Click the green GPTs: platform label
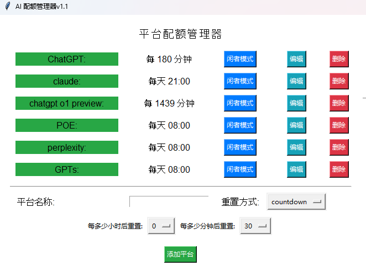The image size is (366, 266). (67, 169)
